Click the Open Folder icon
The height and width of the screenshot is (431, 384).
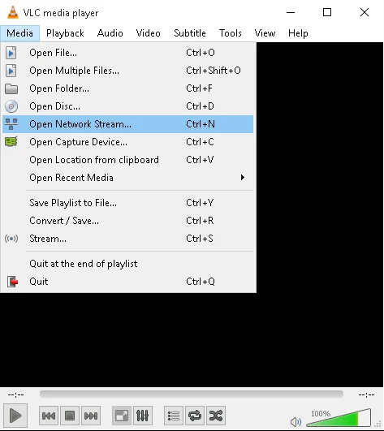(x=11, y=88)
